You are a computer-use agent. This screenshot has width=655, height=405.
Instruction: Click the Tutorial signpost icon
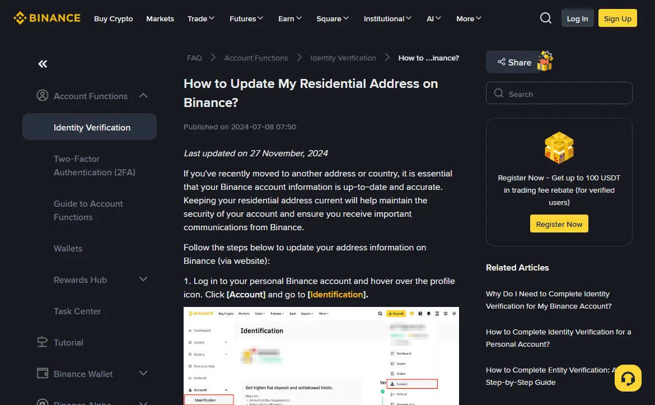click(x=42, y=342)
